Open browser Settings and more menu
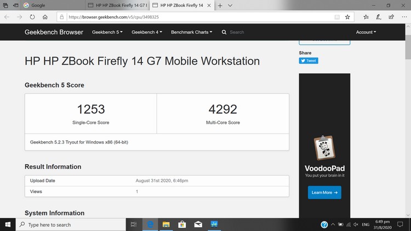 click(404, 17)
